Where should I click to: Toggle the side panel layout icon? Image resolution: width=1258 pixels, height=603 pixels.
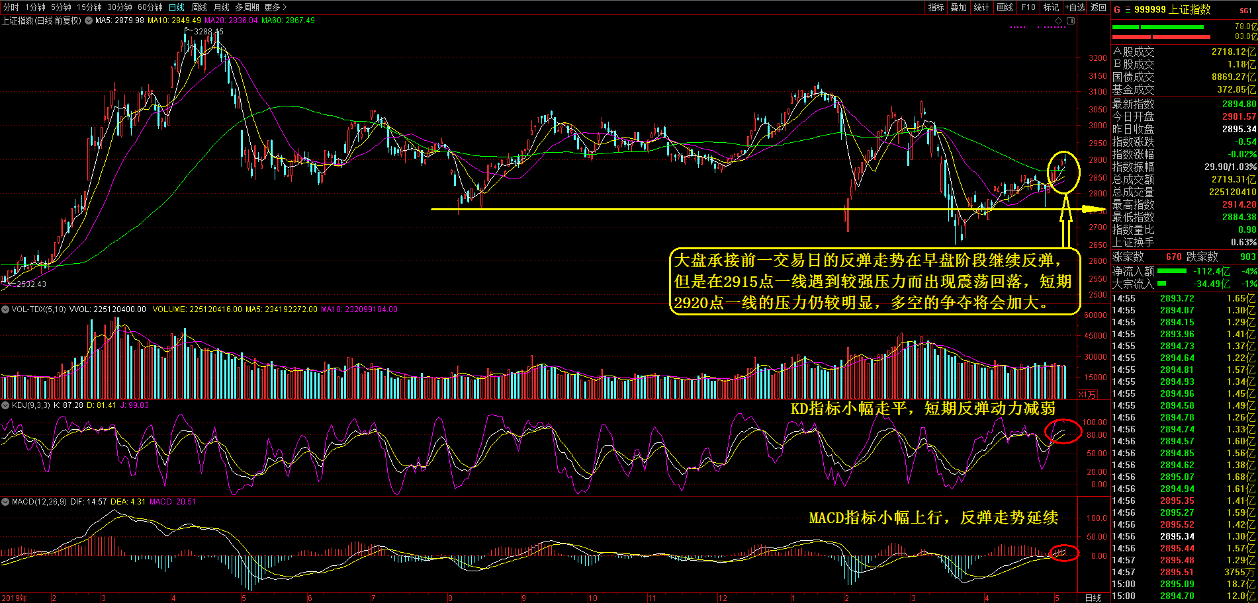pyautogui.click(x=1071, y=20)
